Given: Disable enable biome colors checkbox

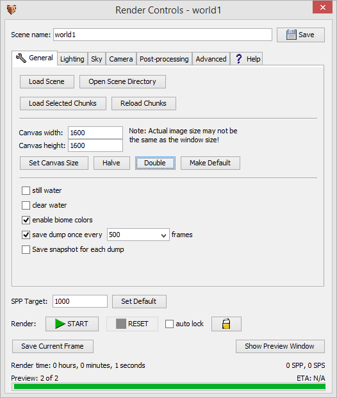Looking at the screenshot, I should pos(26,220).
